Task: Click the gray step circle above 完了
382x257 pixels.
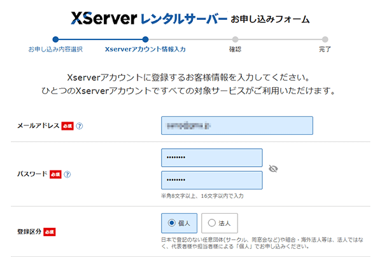Action: [x=325, y=39]
